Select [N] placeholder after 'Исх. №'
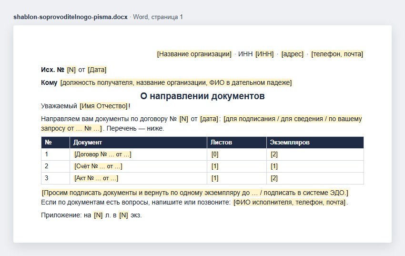The image size is (405, 256). tap(71, 70)
